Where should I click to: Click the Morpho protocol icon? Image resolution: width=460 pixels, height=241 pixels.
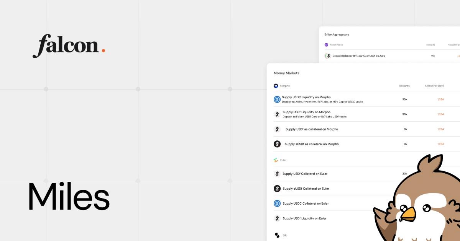(x=276, y=86)
